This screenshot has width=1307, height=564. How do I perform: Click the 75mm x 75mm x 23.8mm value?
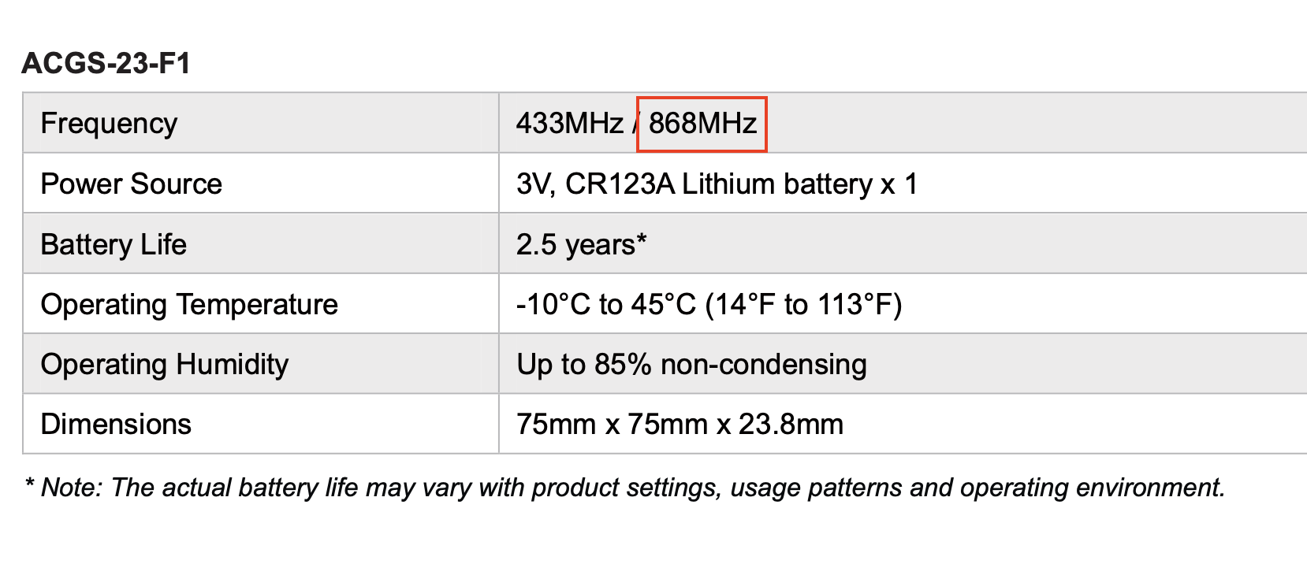(680, 424)
